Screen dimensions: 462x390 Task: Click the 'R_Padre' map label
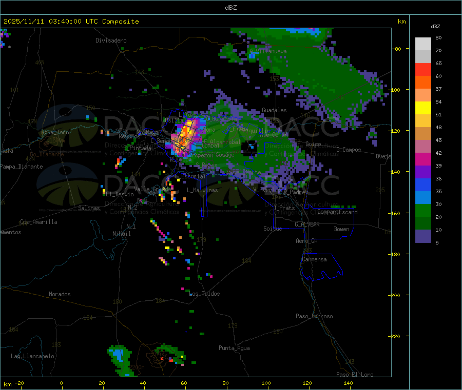click(294, 192)
